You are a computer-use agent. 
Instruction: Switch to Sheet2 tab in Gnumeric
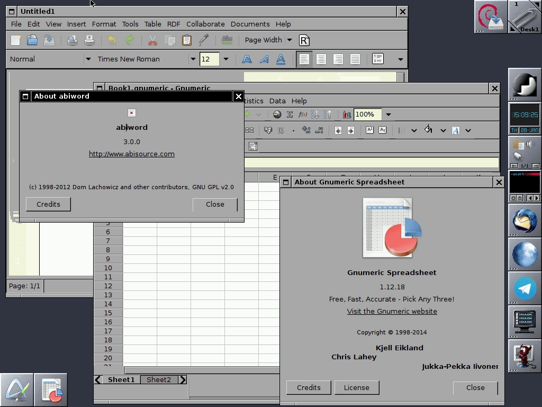point(159,379)
